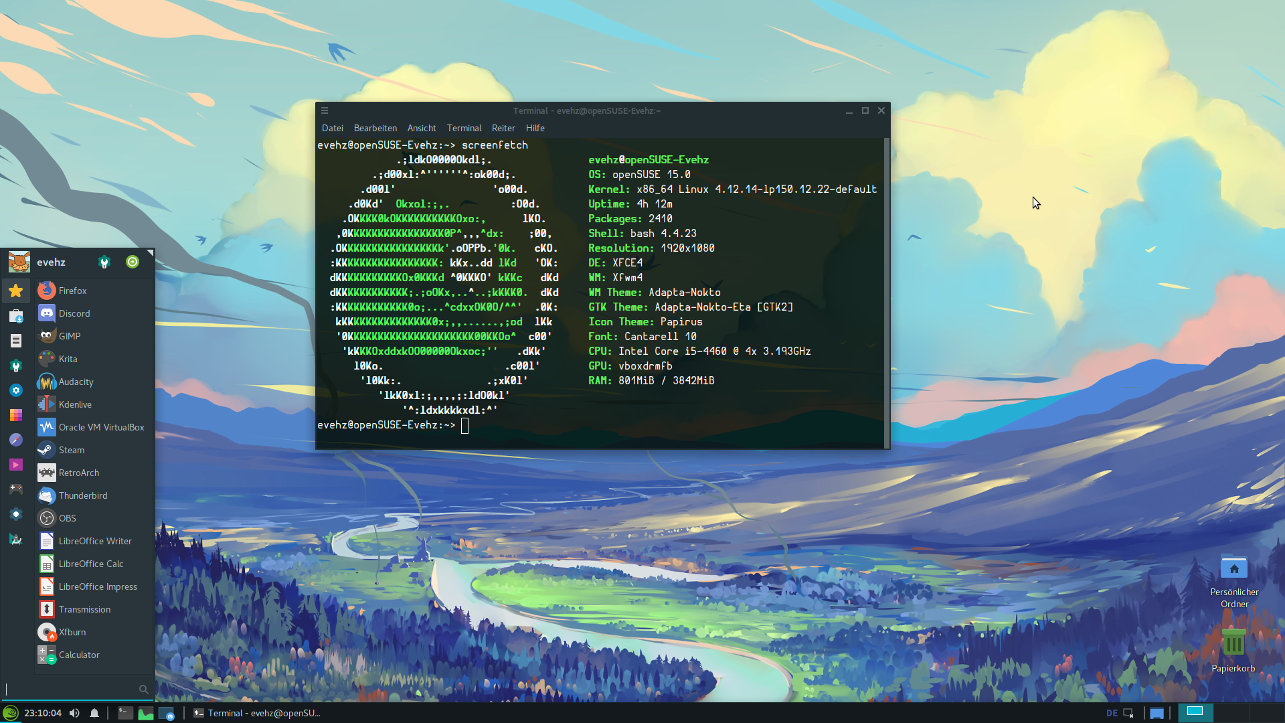Launch Audacity from the menu
Screen dimensions: 1285x723
coord(94,382)
